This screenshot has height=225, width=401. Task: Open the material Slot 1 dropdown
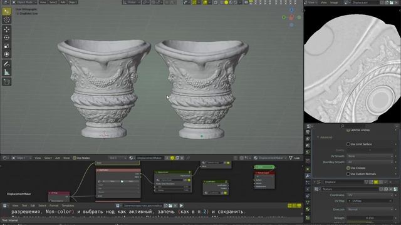pos(117,158)
